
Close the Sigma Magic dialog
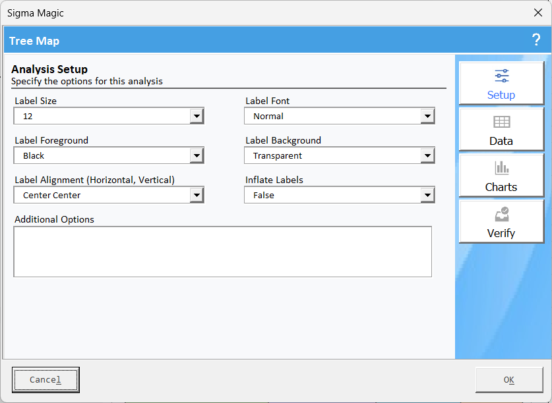pos(538,13)
